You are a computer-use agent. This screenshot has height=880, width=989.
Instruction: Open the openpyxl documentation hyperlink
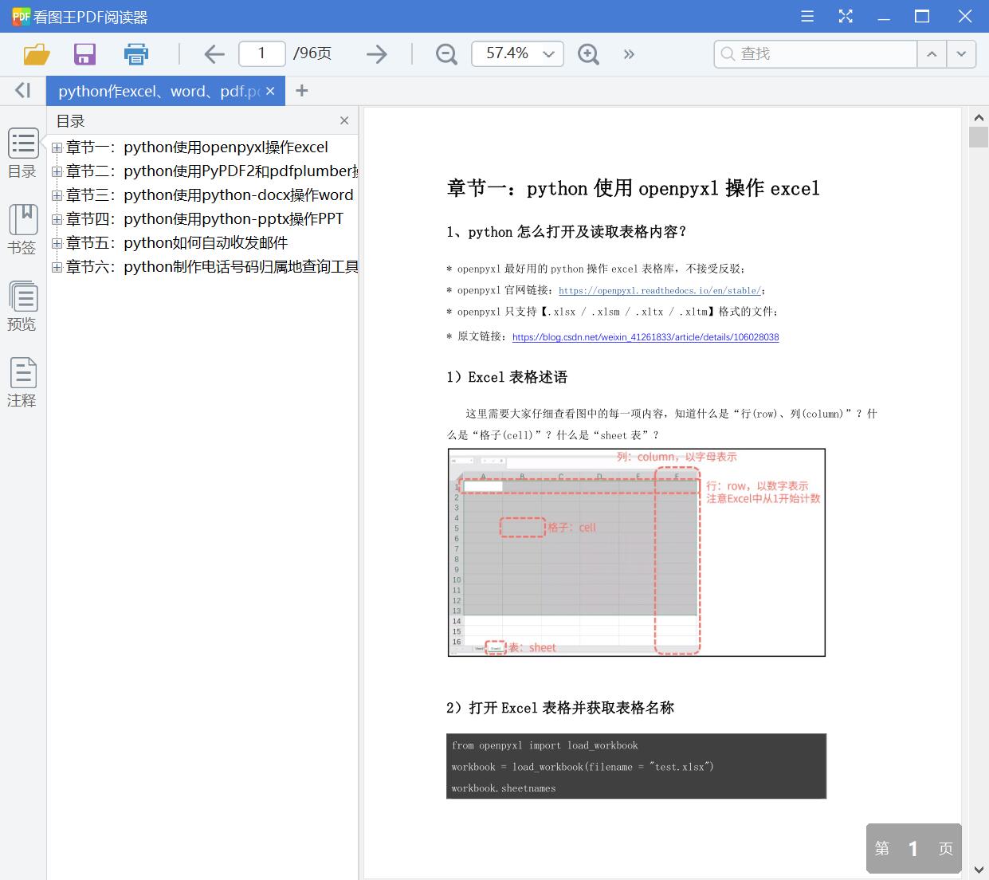pyautogui.click(x=660, y=291)
